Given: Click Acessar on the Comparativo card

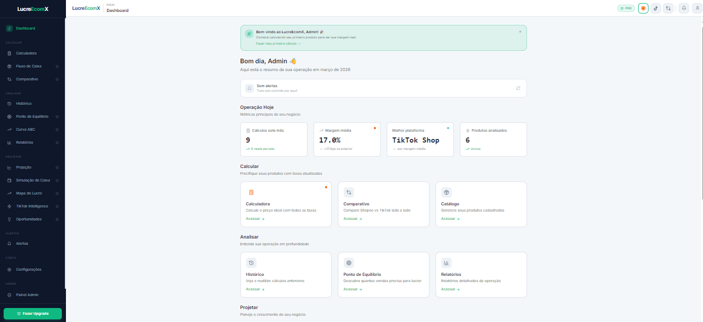Looking at the screenshot, I should (x=353, y=219).
